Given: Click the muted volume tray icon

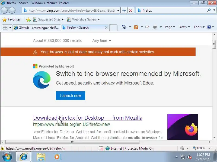Looking at the screenshot, I should pos(190,157).
